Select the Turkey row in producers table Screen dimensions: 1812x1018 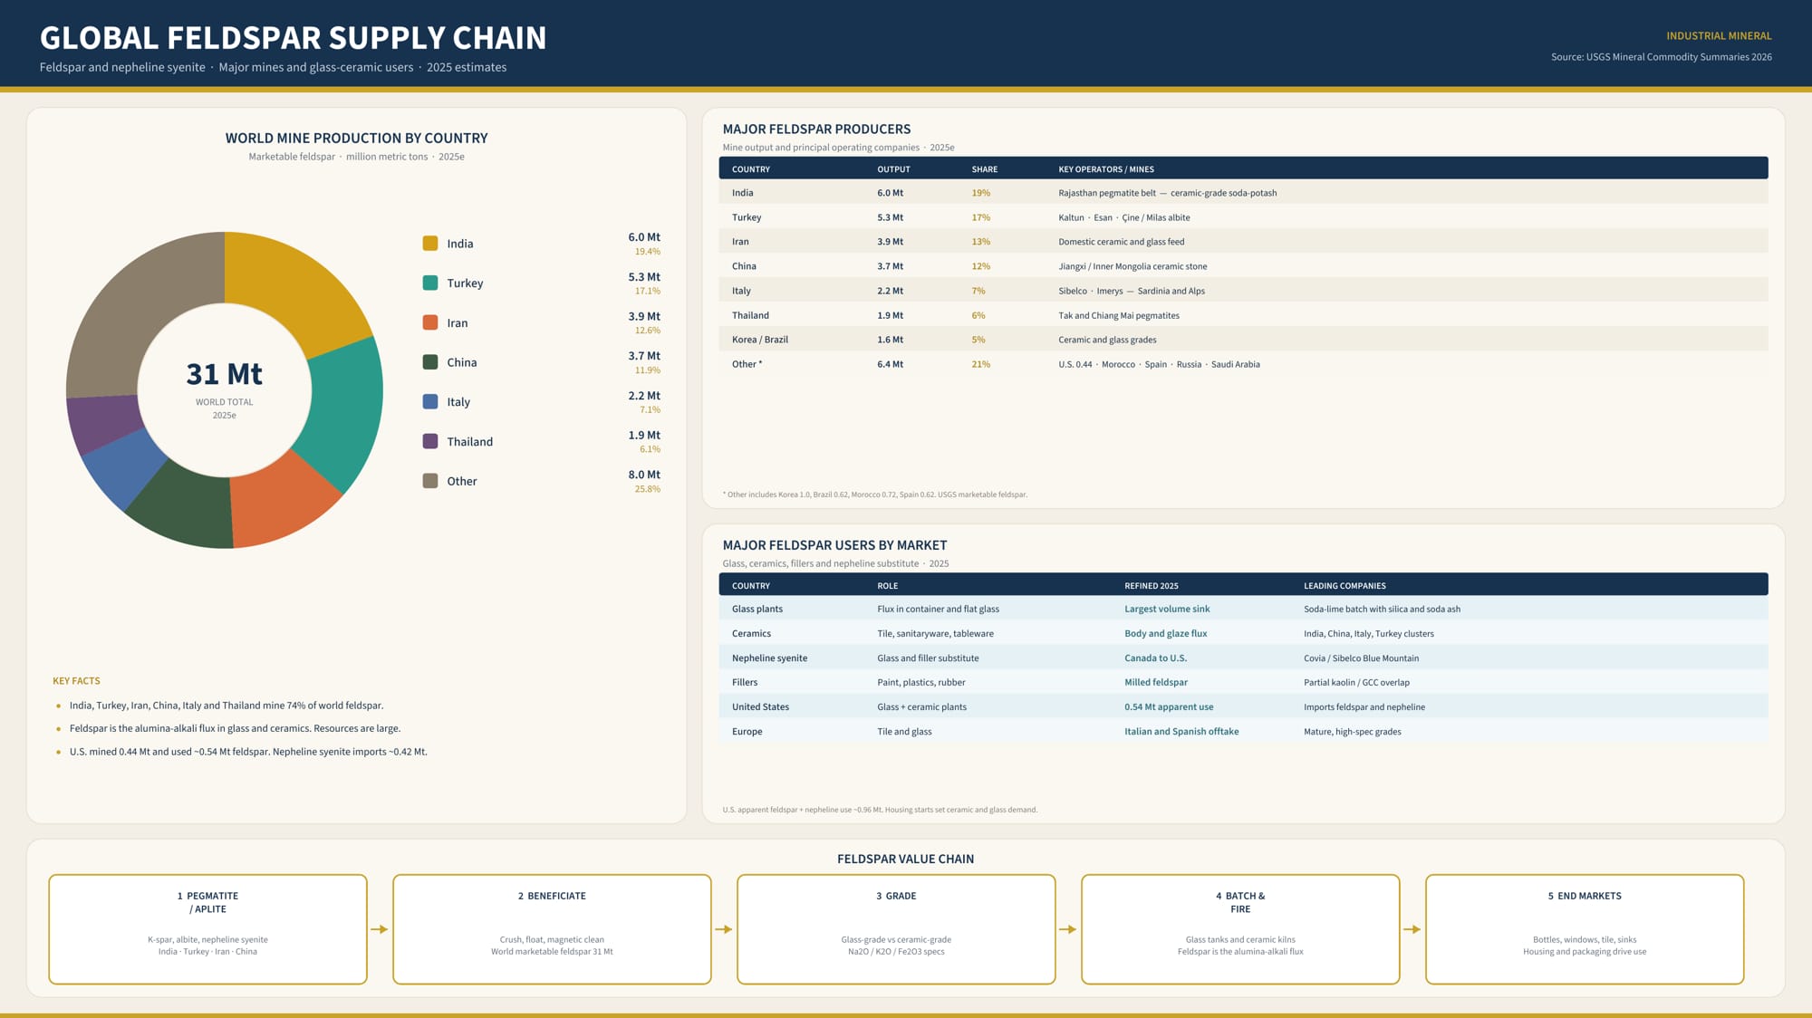point(1243,217)
